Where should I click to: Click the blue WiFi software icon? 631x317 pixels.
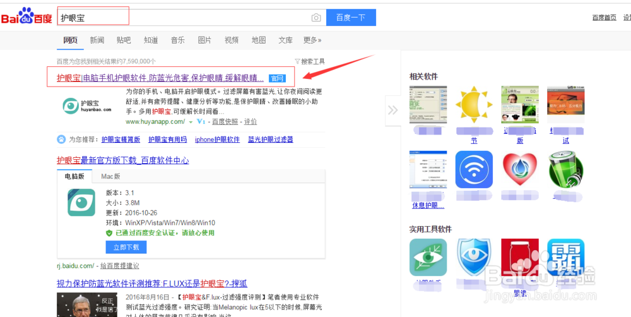[474, 170]
